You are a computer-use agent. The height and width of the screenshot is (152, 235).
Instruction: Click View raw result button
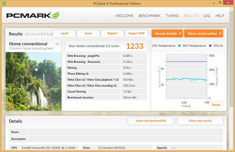pos(200,121)
